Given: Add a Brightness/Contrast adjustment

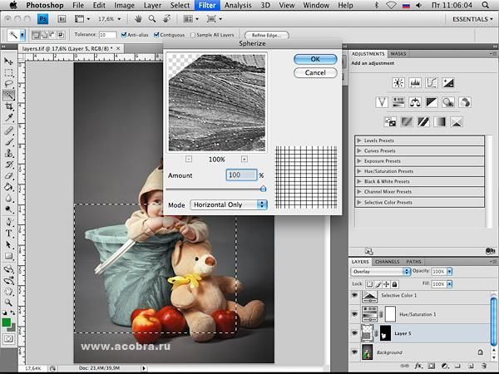Looking at the screenshot, I should (398, 82).
